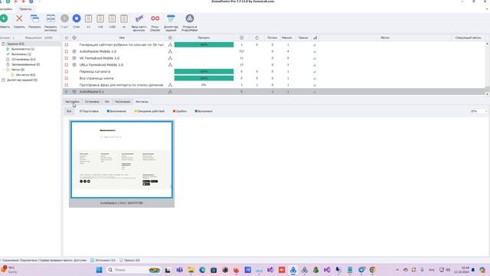490x276 pixels.
Task: Filter instances by blue Выполнение state
Action: pyautogui.click(x=116, y=111)
